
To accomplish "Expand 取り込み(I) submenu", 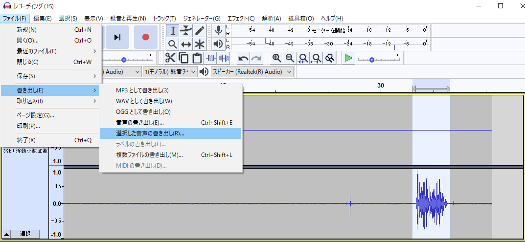I will point(51,101).
